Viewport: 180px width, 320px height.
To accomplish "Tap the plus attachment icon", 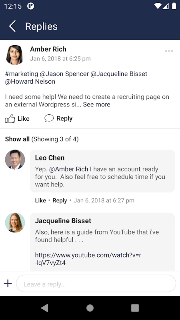I will coord(8,283).
